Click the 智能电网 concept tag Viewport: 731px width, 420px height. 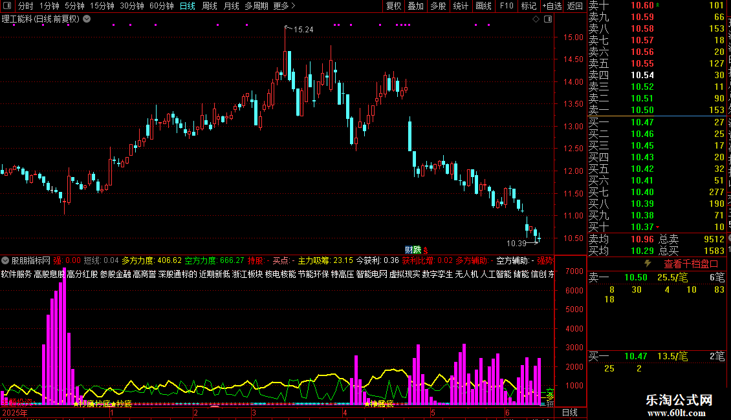(x=371, y=274)
